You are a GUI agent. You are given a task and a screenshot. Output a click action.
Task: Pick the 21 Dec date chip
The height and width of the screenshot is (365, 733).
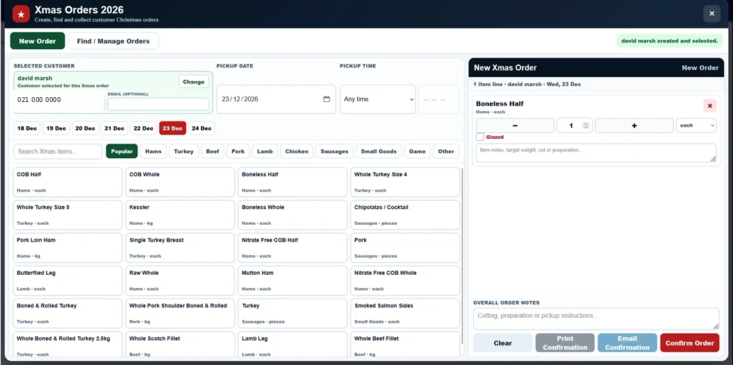point(114,128)
